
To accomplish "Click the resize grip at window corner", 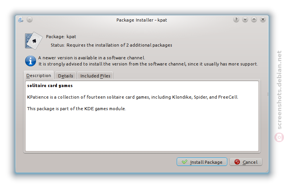I will click(267, 171).
